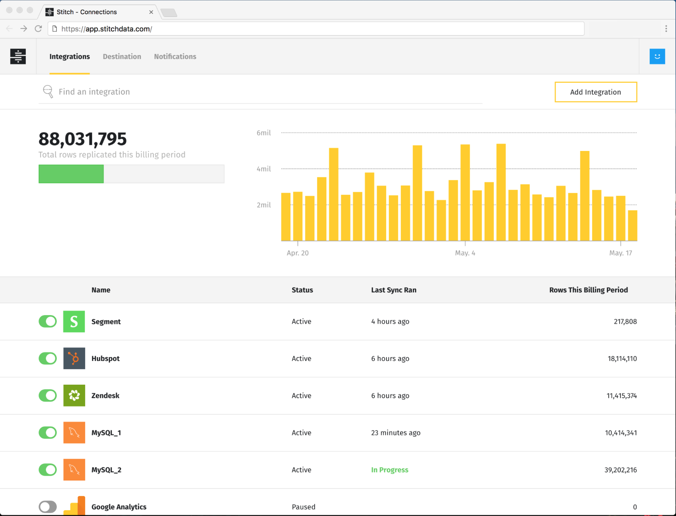Disable the Segment integration toggle
This screenshot has height=516, width=676.
47,321
